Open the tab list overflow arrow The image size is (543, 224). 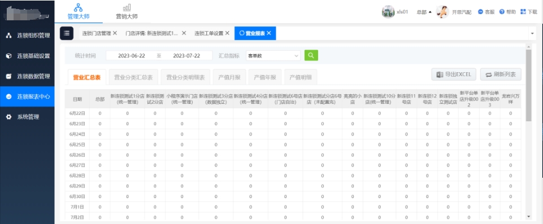coord(532,33)
